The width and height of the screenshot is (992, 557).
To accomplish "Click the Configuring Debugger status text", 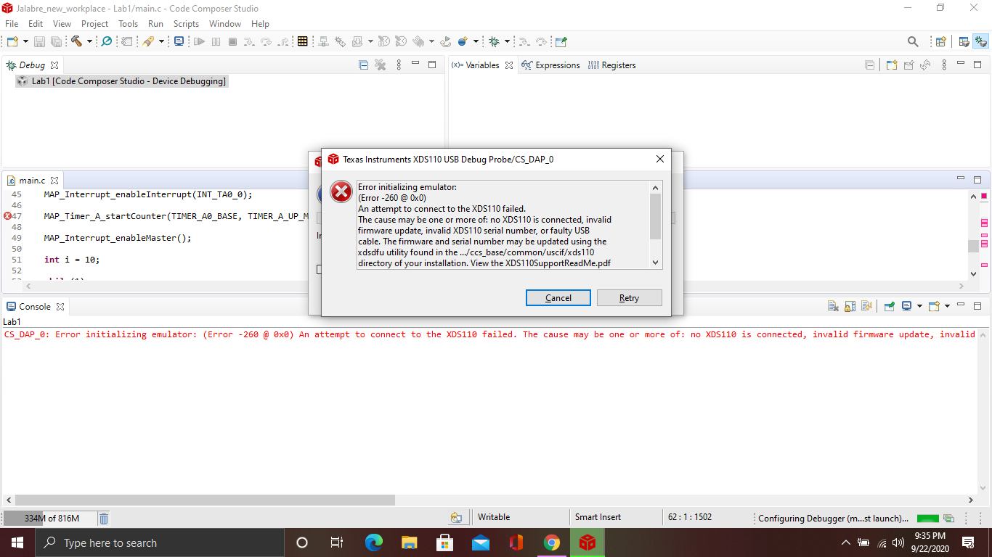I will [833, 519].
